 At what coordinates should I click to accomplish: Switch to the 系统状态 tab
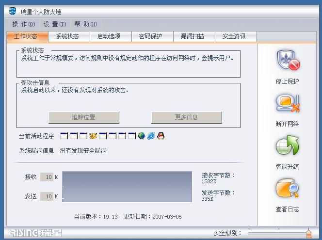click(x=69, y=36)
